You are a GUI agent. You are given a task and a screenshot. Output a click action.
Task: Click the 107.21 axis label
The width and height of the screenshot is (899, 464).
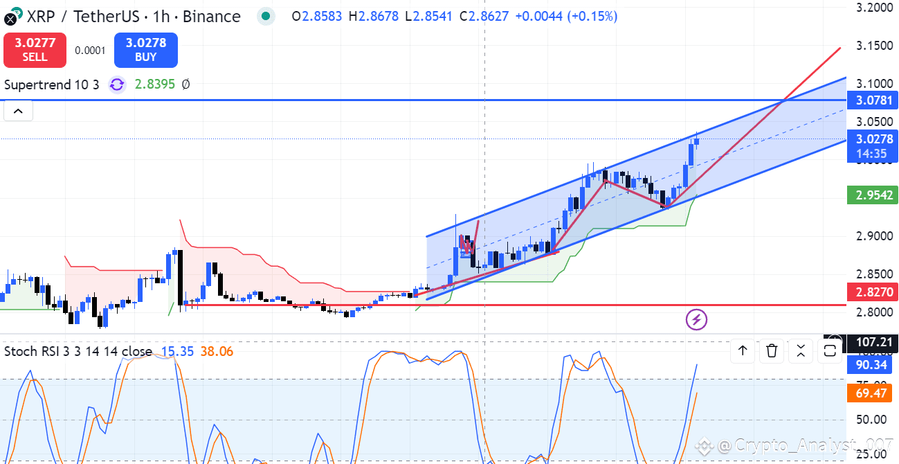pyautogui.click(x=872, y=342)
